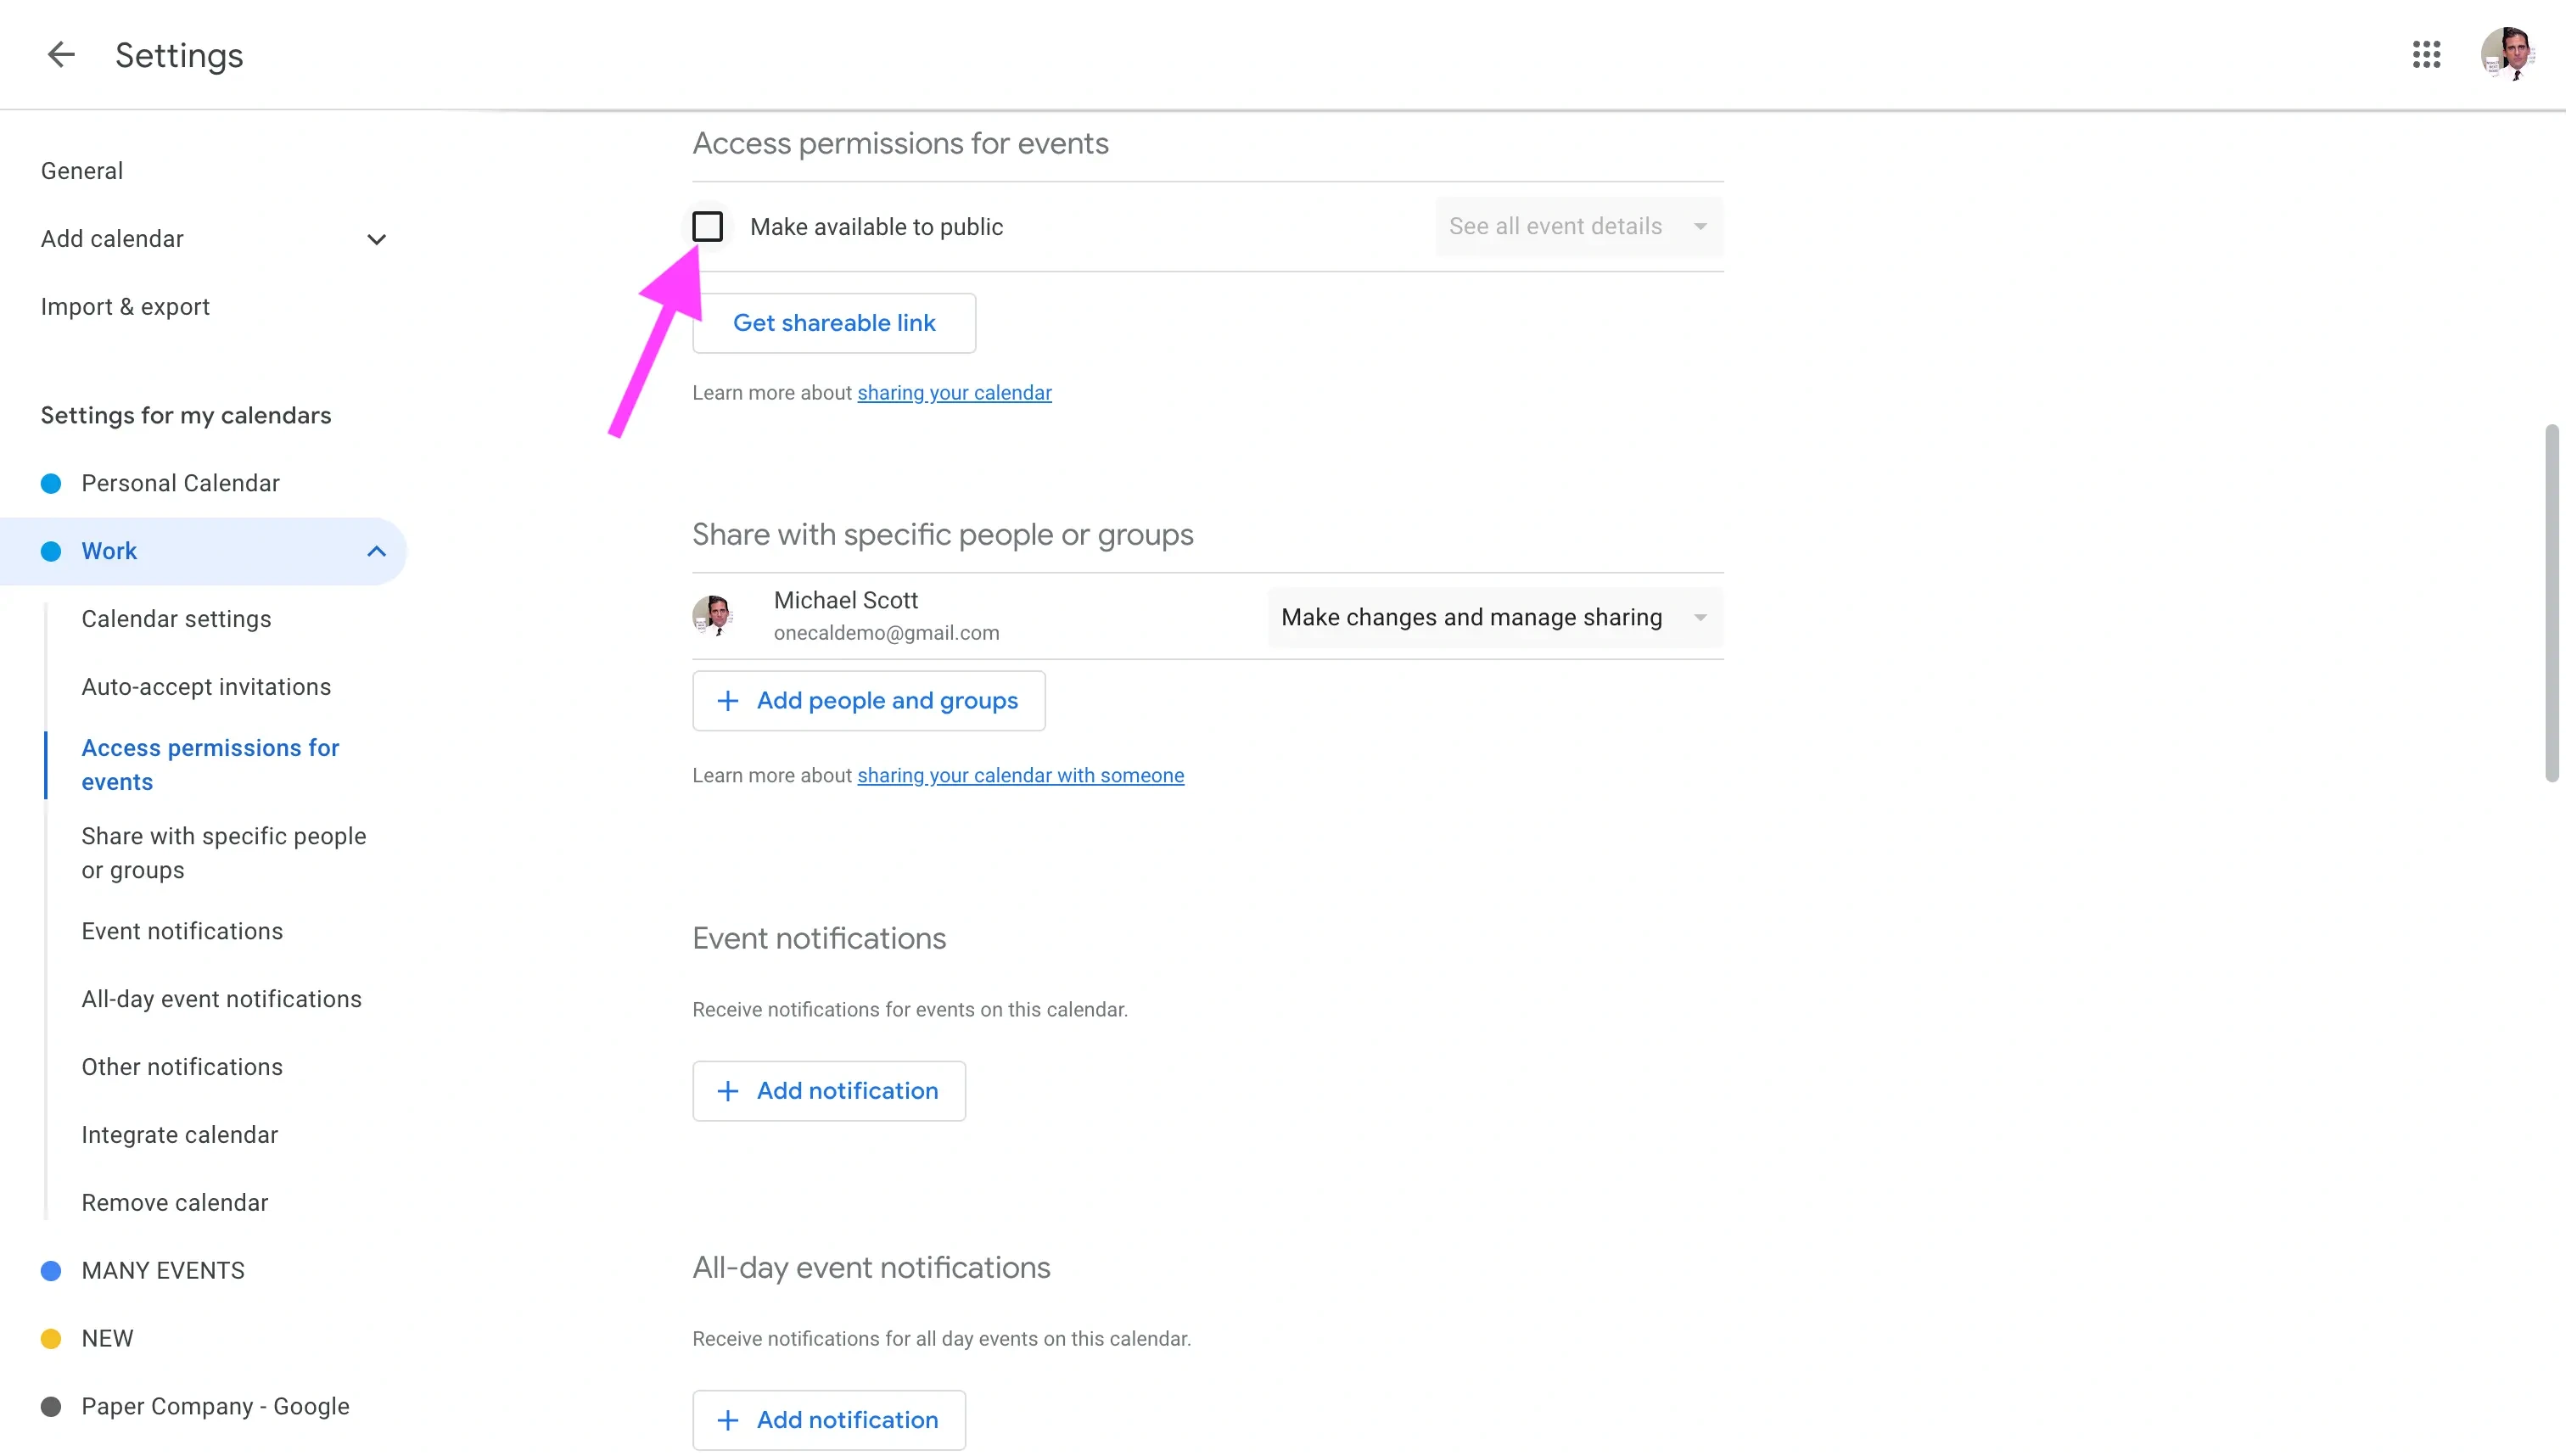The image size is (2566, 1456).
Task: Click the back navigation arrow icon
Action: [59, 53]
